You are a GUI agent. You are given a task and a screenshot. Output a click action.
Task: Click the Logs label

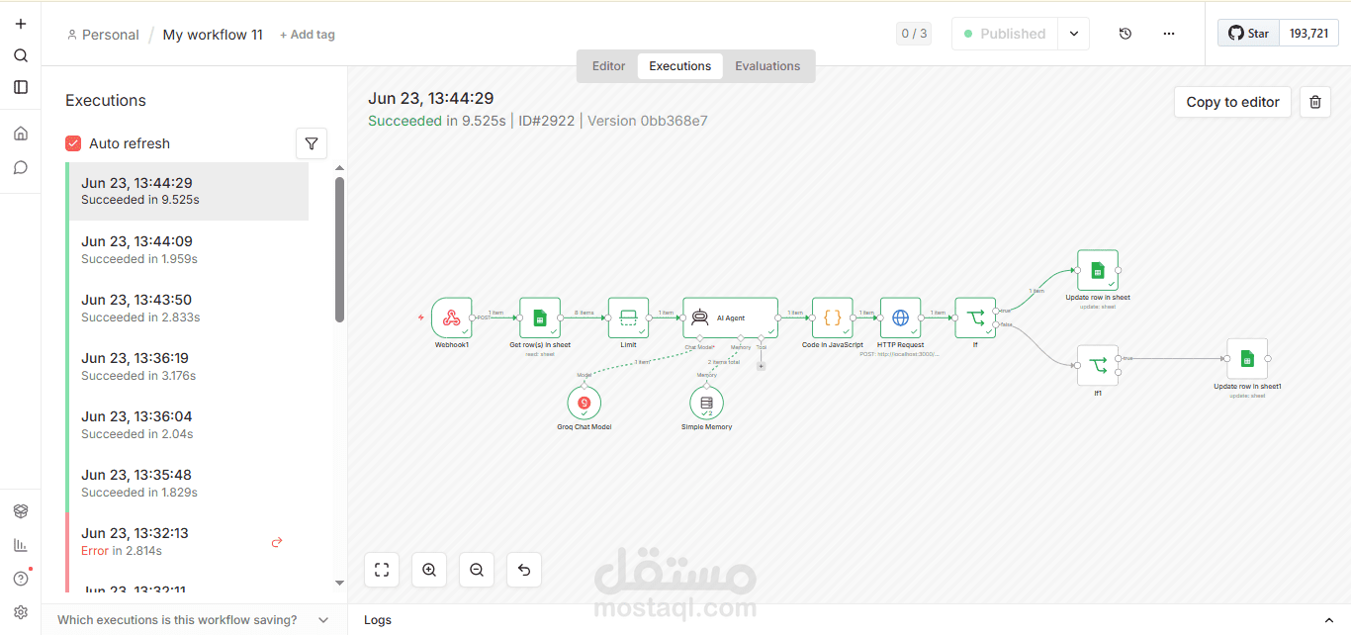(378, 620)
